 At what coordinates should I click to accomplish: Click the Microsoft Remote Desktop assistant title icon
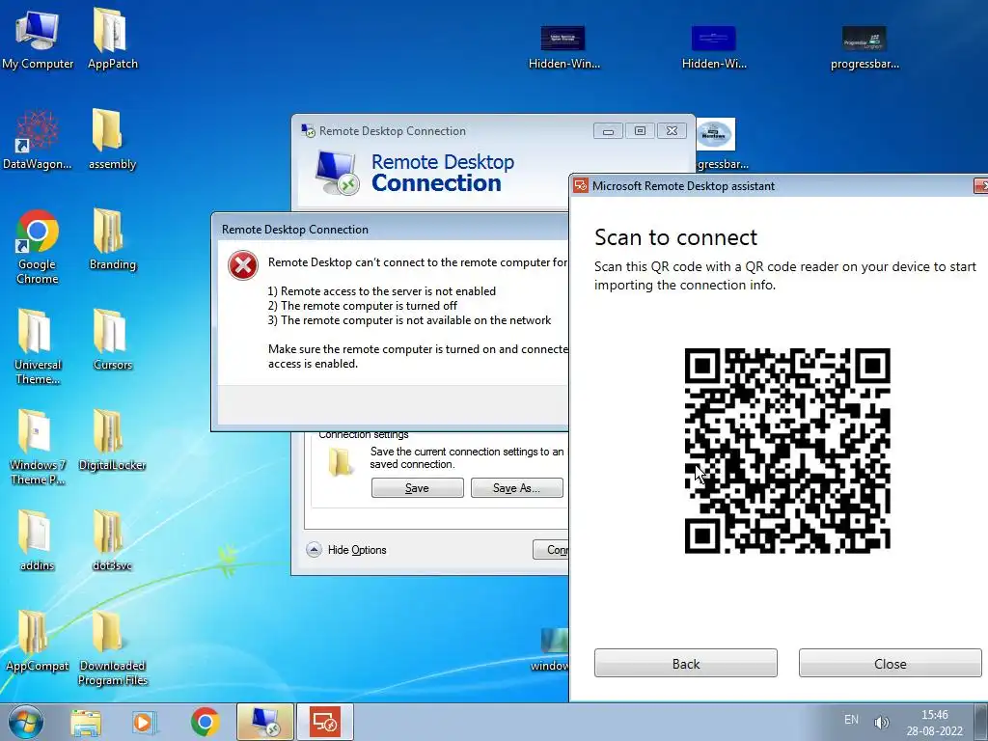[x=580, y=186]
